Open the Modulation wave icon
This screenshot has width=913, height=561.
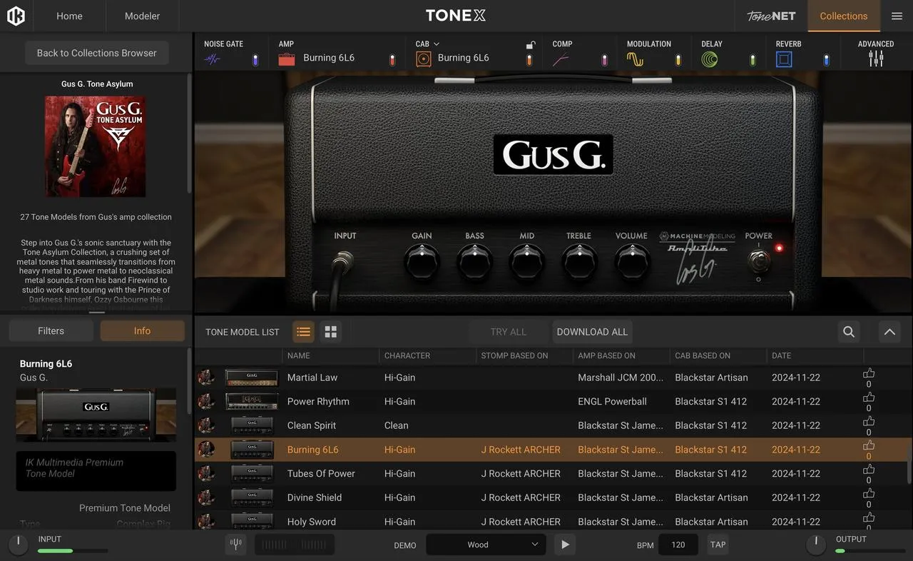click(635, 60)
